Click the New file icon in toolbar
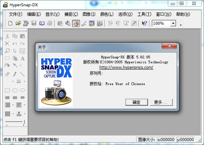The width and height of the screenshot is (204, 145). pos(11,23)
